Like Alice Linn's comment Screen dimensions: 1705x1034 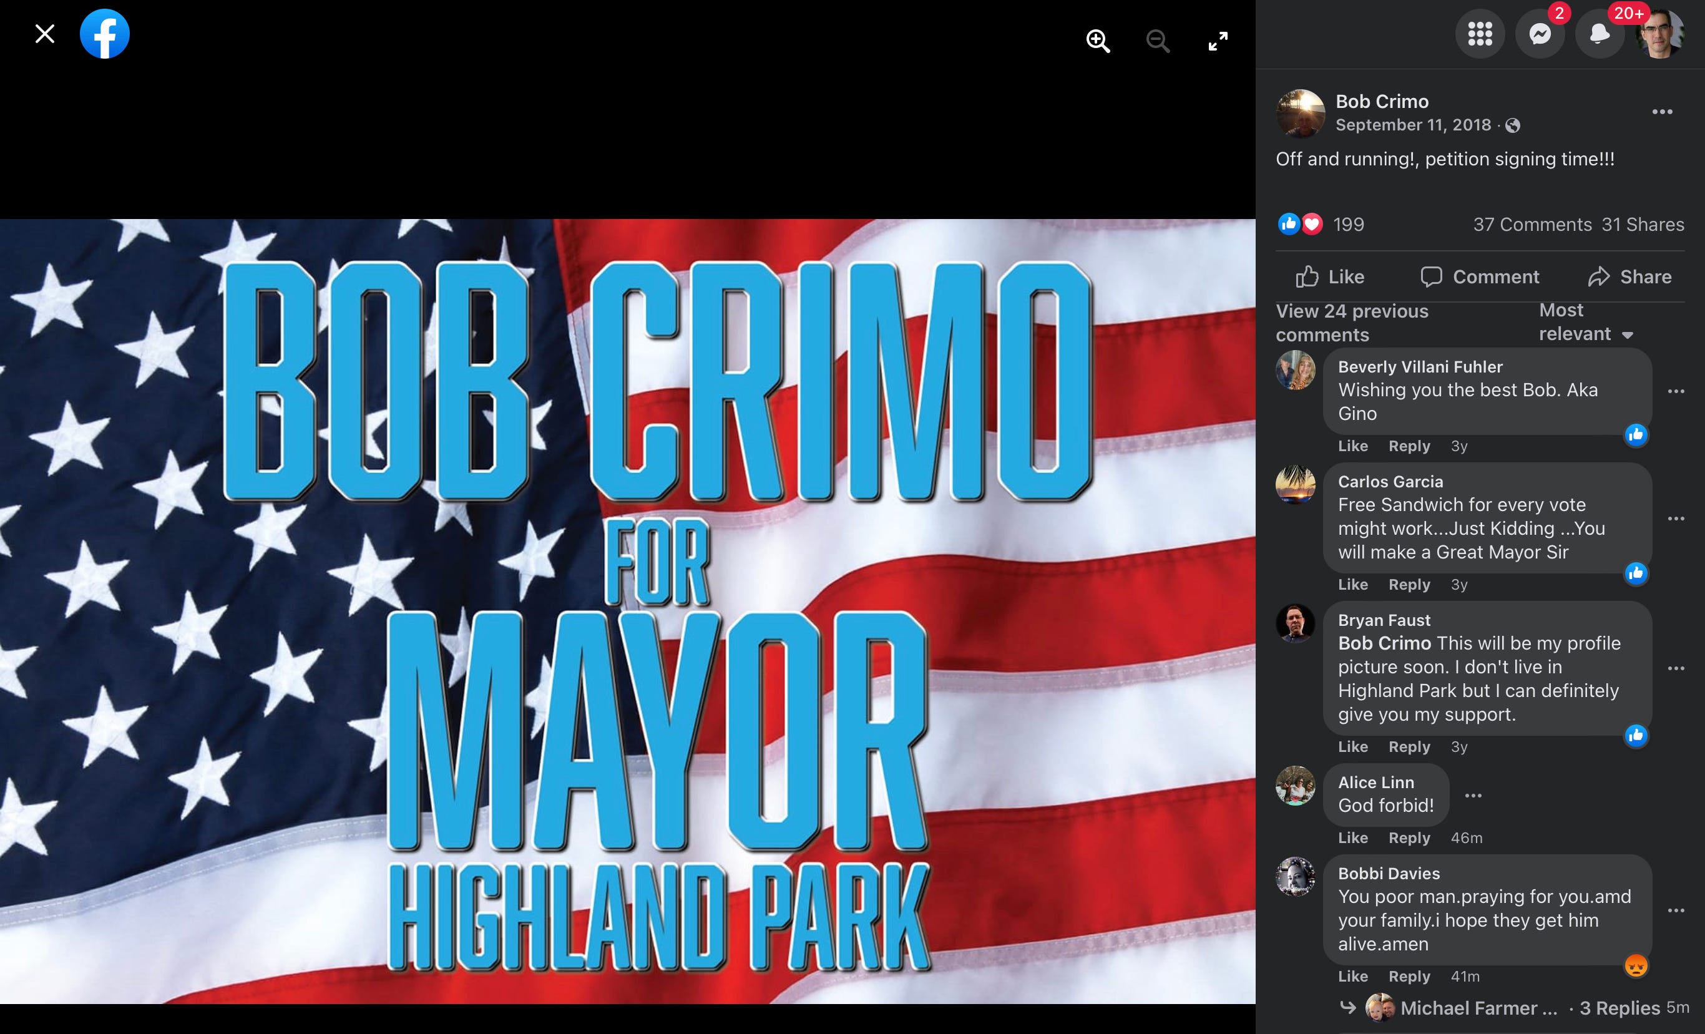pos(1353,837)
